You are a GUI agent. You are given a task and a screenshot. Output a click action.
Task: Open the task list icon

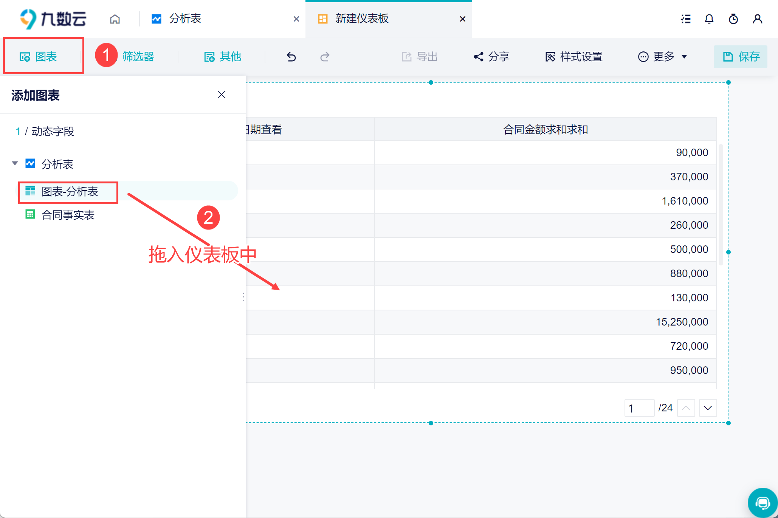(686, 19)
